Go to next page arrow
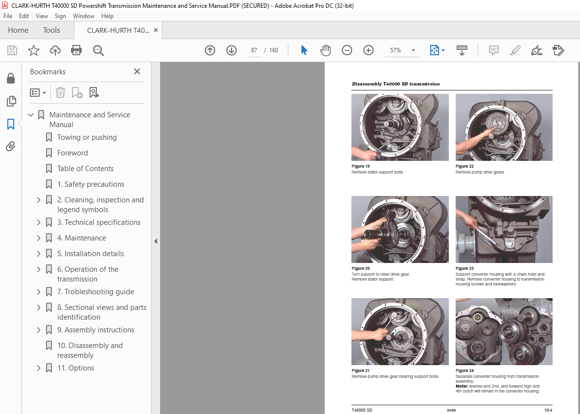 tap(232, 50)
